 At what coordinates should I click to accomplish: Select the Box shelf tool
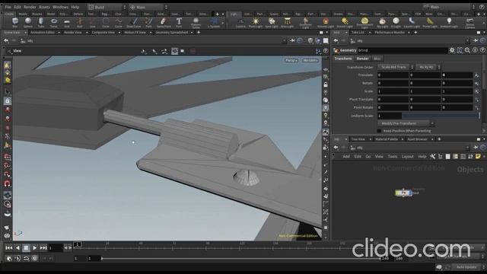click(x=15, y=22)
